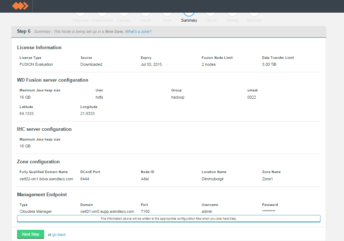The height and width of the screenshot is (241, 344).
Task: Click the FQDN "cert02-vm1.bdva.wandisco.com"
Action: (46, 179)
